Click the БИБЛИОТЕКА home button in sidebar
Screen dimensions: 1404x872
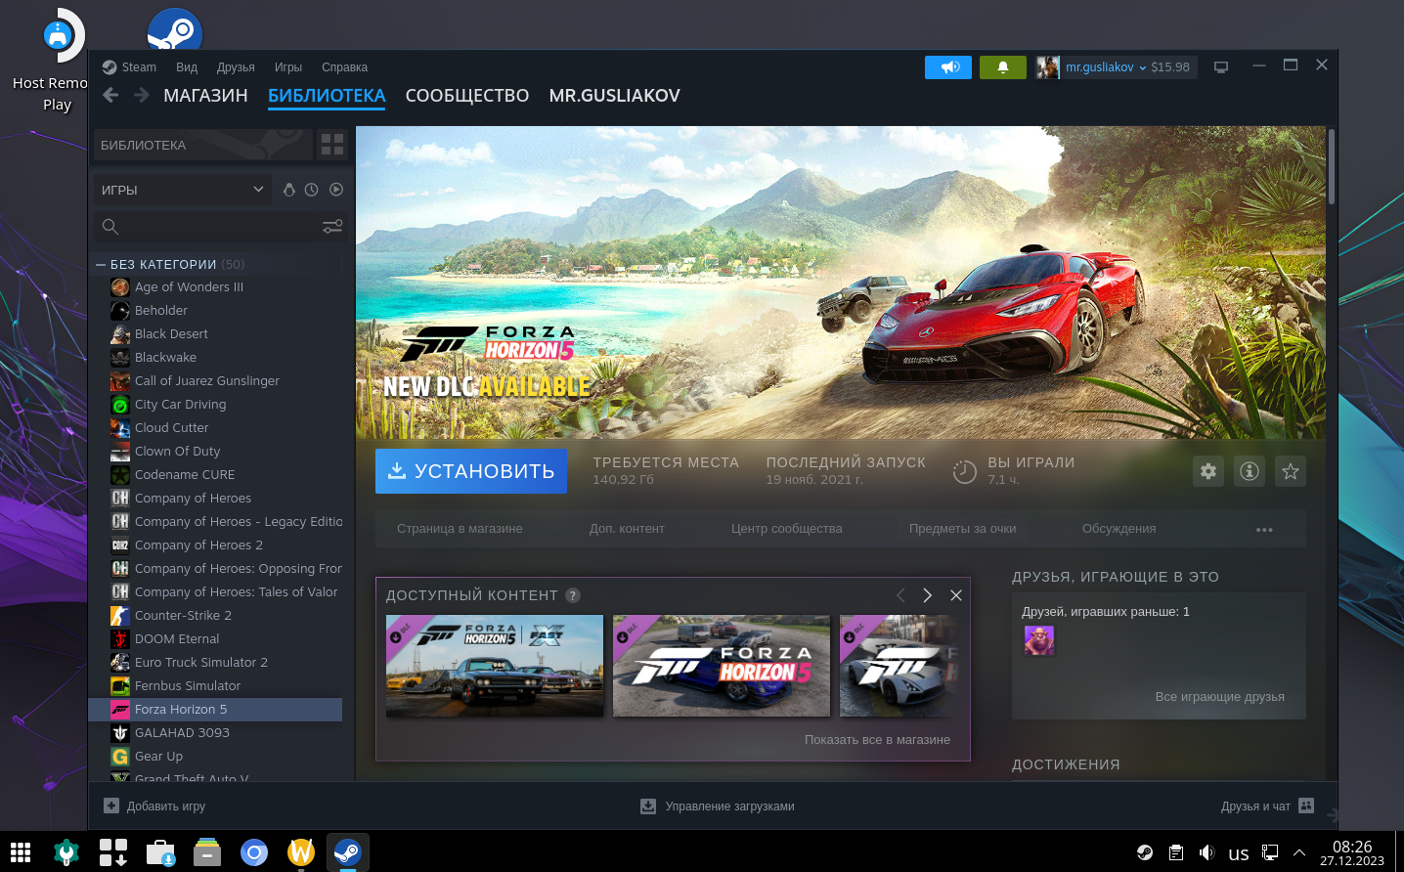click(202, 145)
